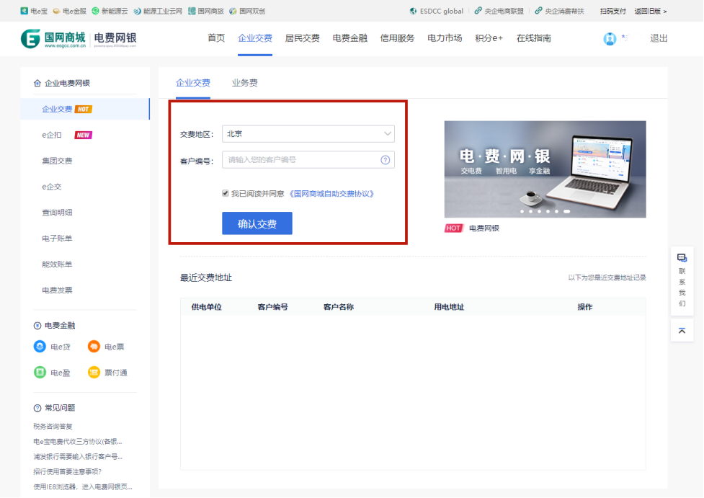Image resolution: width=704 pixels, height=498 pixels.
Task: Click 返回旧版 link
Action: point(651,12)
